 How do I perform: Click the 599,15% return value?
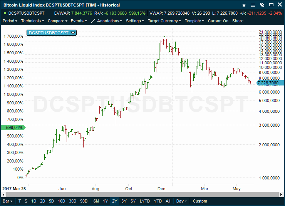click(x=137, y=13)
